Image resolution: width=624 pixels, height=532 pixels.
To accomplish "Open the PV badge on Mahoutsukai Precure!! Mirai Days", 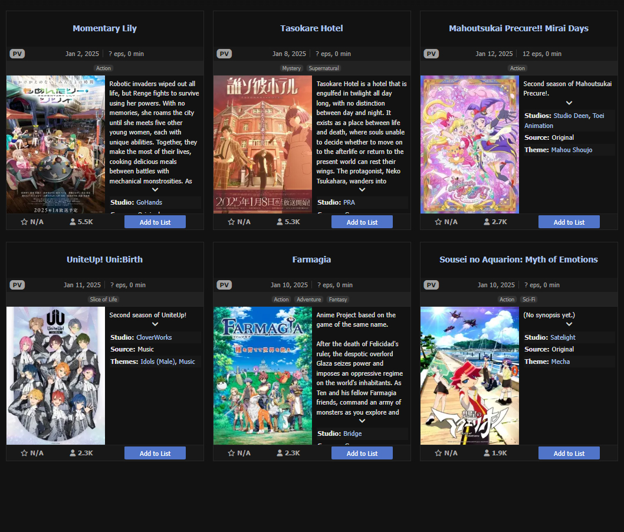I will point(431,54).
